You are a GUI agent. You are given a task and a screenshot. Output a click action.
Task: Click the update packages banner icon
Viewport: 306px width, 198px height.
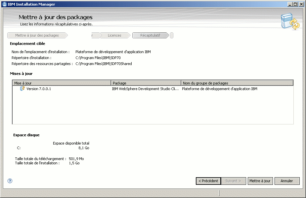coord(290,21)
